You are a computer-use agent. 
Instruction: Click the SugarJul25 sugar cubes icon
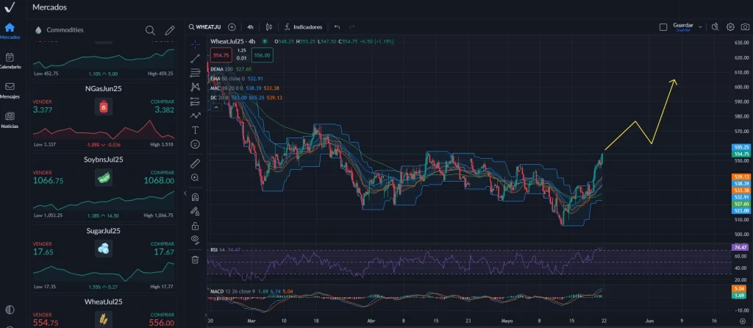[103, 249]
